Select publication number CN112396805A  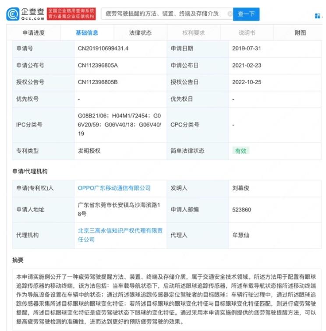point(98,65)
